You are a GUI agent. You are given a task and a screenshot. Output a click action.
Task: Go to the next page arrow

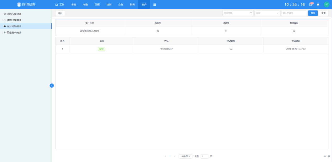(175, 156)
